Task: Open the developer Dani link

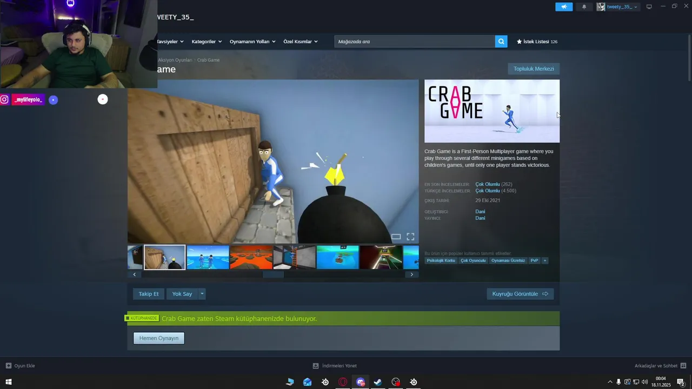Action: [x=480, y=212]
